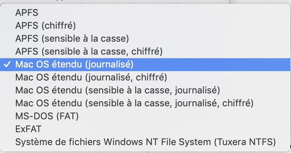Viewport: 291px width, 153px height.
Task: Pick Mac OS étendu (sensible à la casse, journalisé, chiffré)
Action: tap(134, 103)
